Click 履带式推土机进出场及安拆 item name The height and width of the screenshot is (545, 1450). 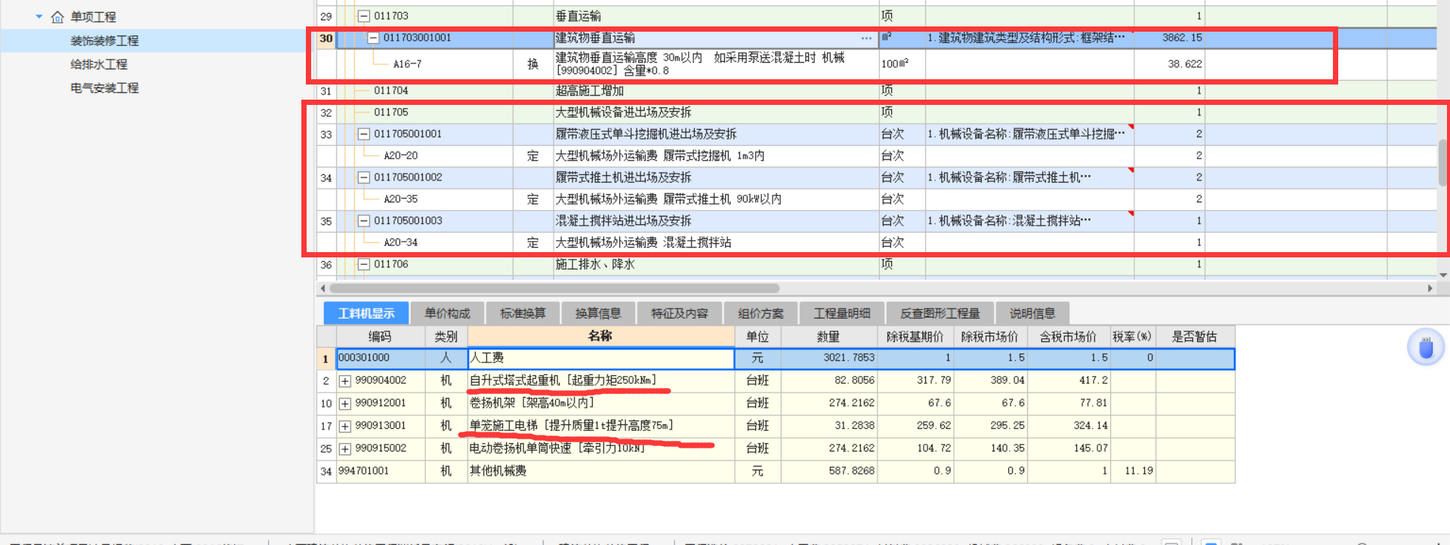point(624,177)
